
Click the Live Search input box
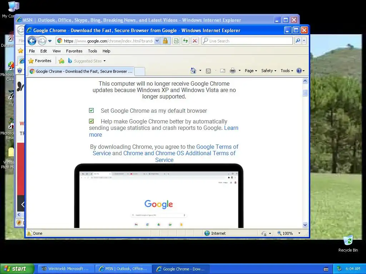point(247,41)
